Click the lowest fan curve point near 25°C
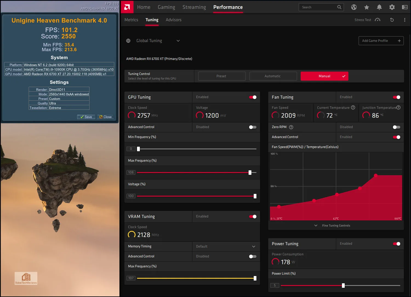The image size is (411, 297). pos(279,207)
